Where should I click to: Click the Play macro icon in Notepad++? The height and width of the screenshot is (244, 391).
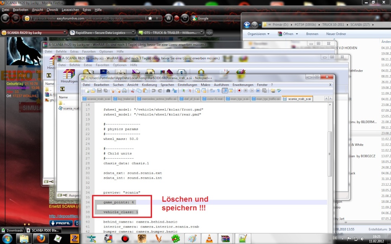point(252,91)
